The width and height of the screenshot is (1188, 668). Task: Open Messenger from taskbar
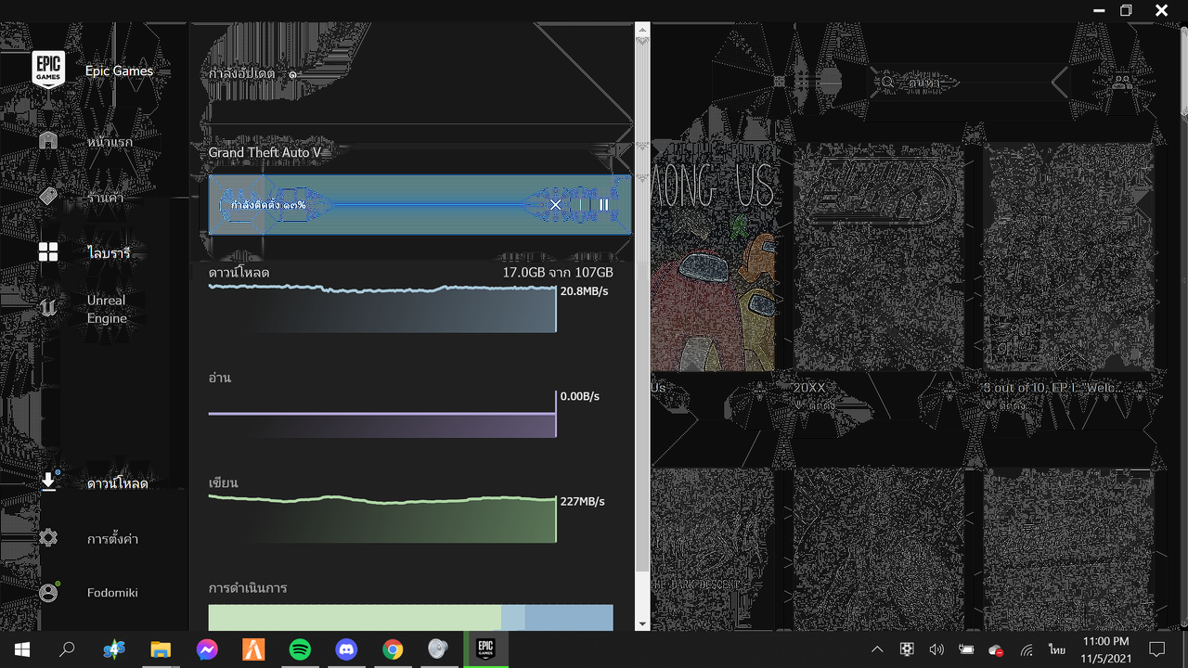click(207, 649)
